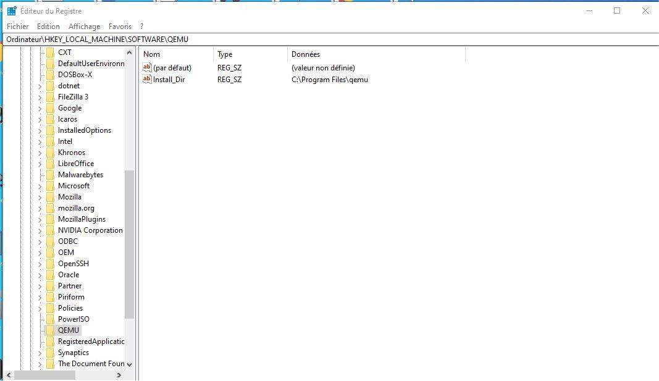This screenshot has height=381, width=659.
Task: Click the Malwarebytes folder icon
Action: (50, 175)
